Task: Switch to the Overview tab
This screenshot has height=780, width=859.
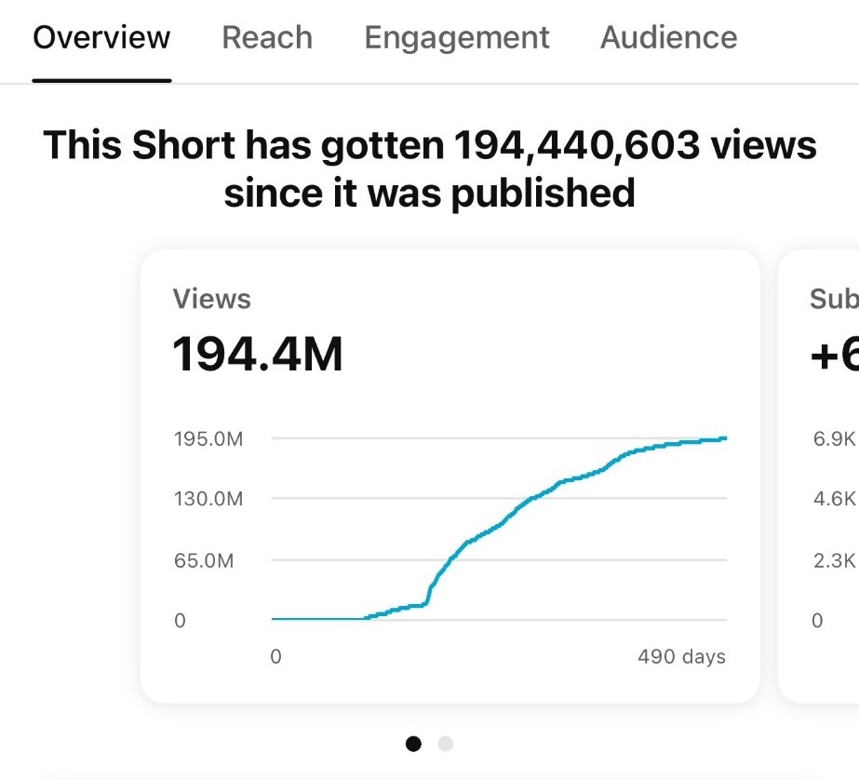Action: 101,38
